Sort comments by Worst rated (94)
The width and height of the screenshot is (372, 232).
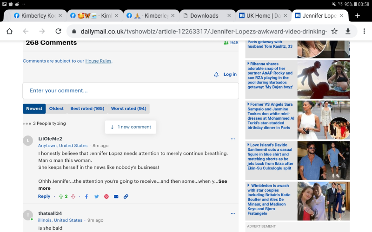coord(129,109)
